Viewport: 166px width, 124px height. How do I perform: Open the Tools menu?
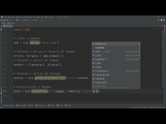point(38,17)
